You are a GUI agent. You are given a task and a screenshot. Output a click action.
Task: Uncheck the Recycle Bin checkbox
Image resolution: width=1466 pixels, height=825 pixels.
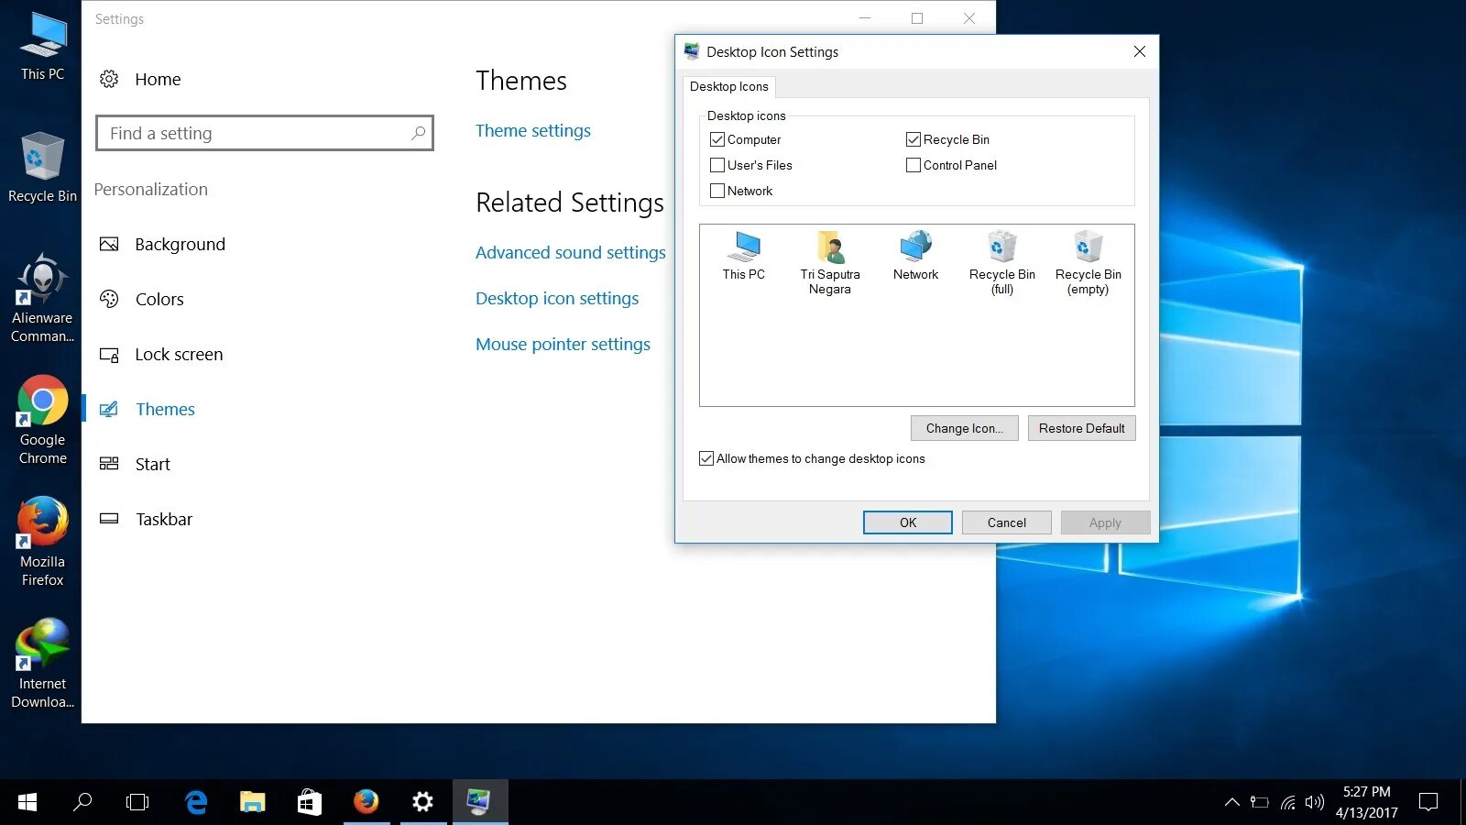914,139
